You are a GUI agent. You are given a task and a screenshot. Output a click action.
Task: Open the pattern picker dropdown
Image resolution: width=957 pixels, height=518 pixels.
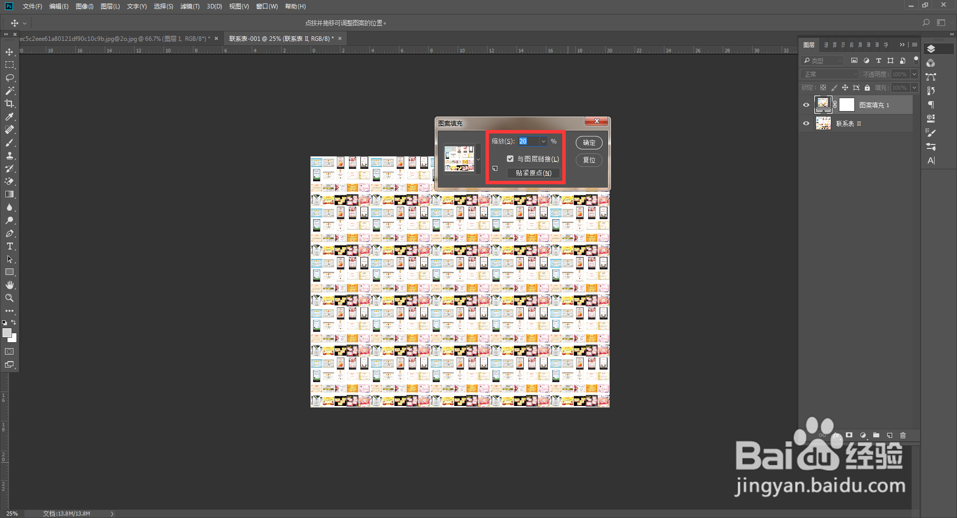click(478, 159)
